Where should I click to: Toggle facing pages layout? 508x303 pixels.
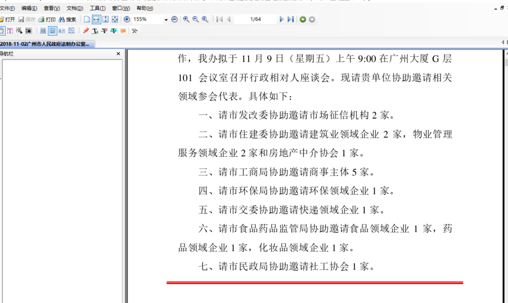(63, 31)
